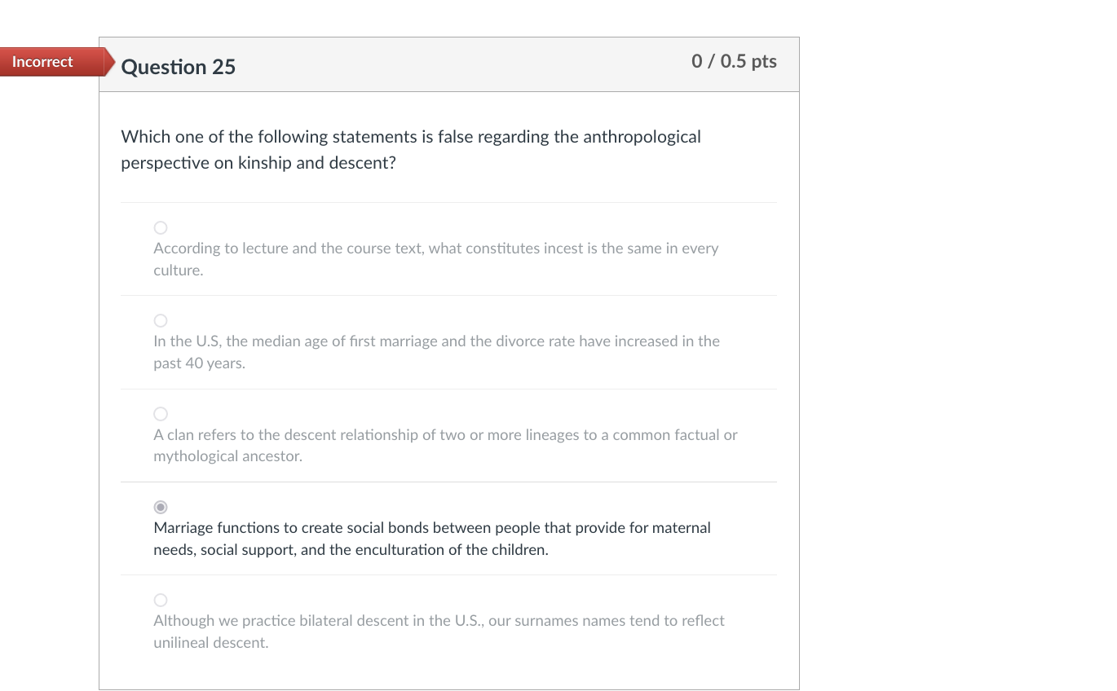This screenshot has height=691, width=1117.
Task: Choose the median age of first marriage option
Action: coord(161,320)
